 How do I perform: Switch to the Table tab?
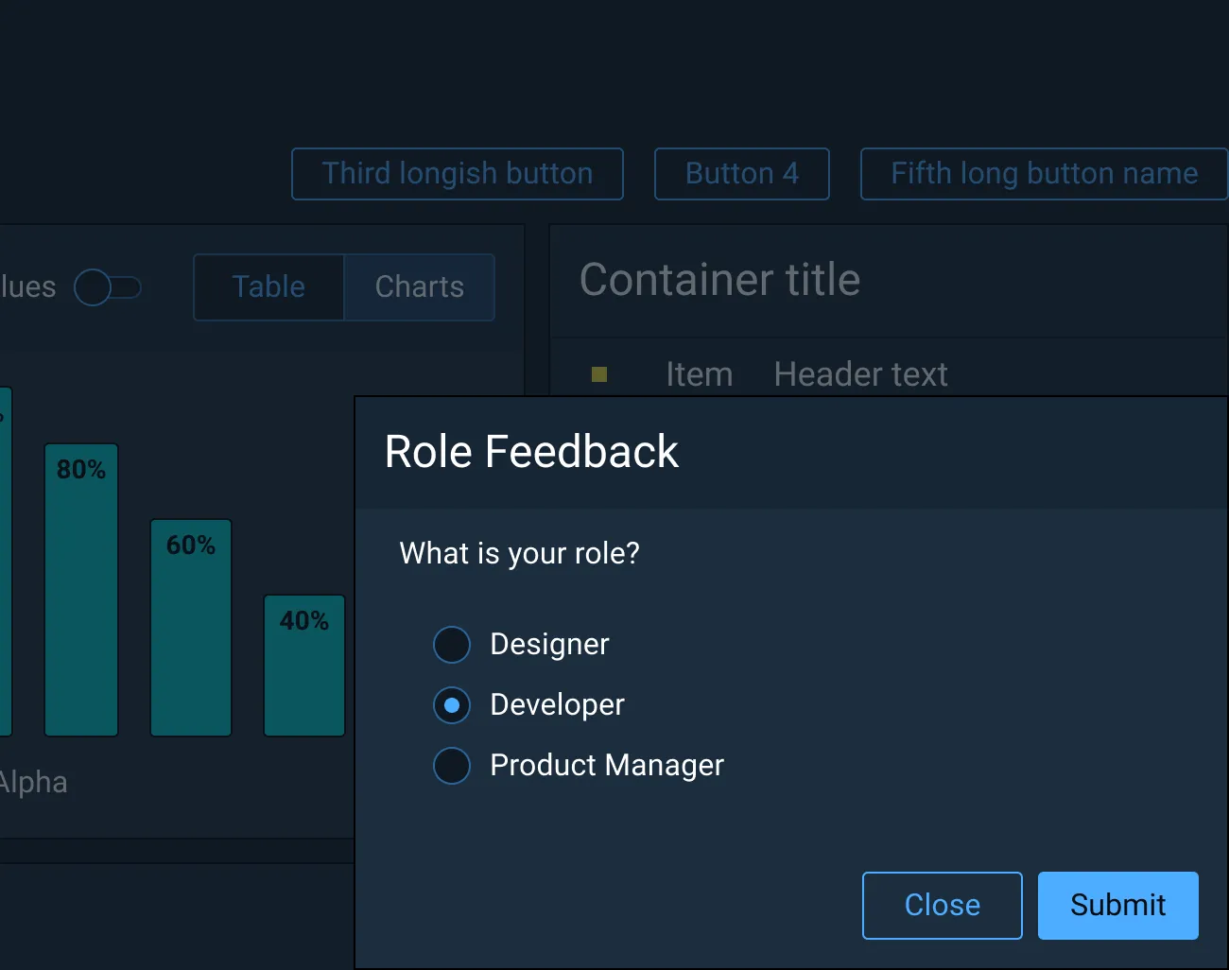click(268, 287)
